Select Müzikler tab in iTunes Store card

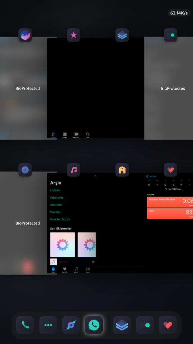(53, 135)
